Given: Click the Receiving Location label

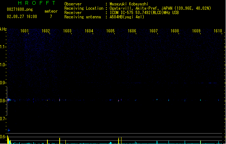Looking at the screenshot, I should point(84,8).
